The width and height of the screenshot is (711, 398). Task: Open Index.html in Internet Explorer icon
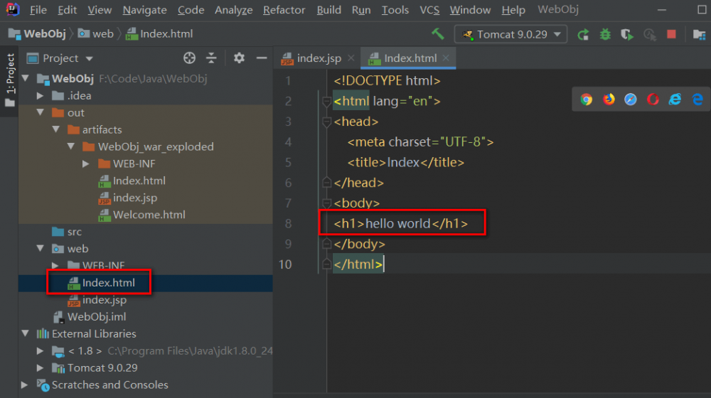(x=675, y=99)
